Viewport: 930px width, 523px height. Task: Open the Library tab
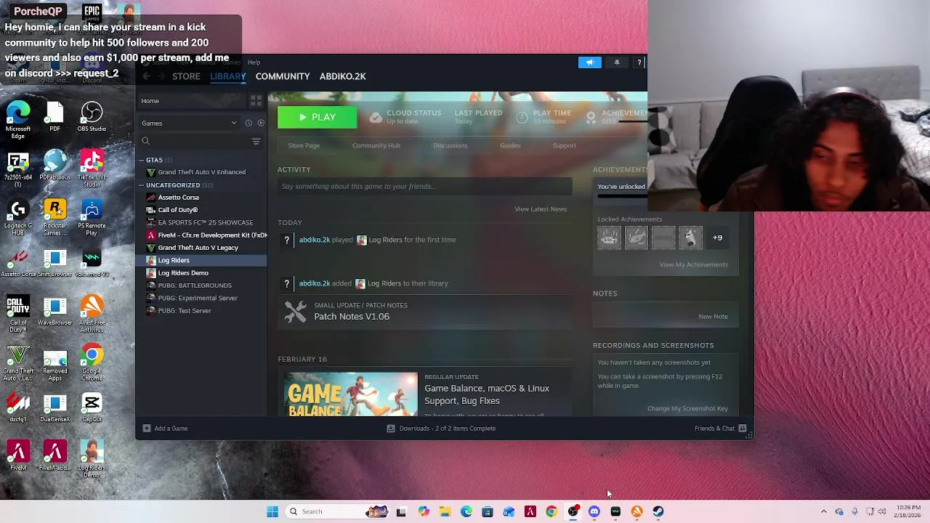pos(228,76)
